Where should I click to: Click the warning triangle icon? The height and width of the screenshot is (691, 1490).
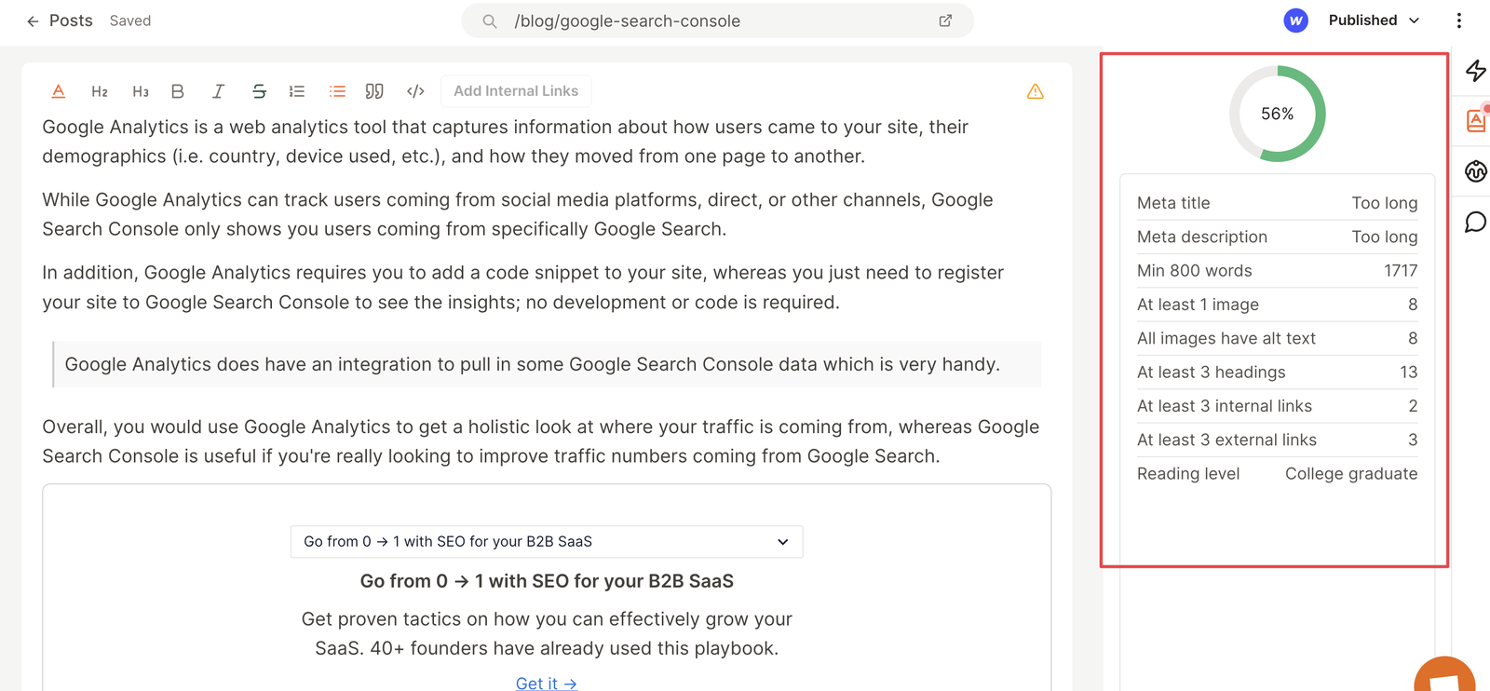coord(1036,91)
